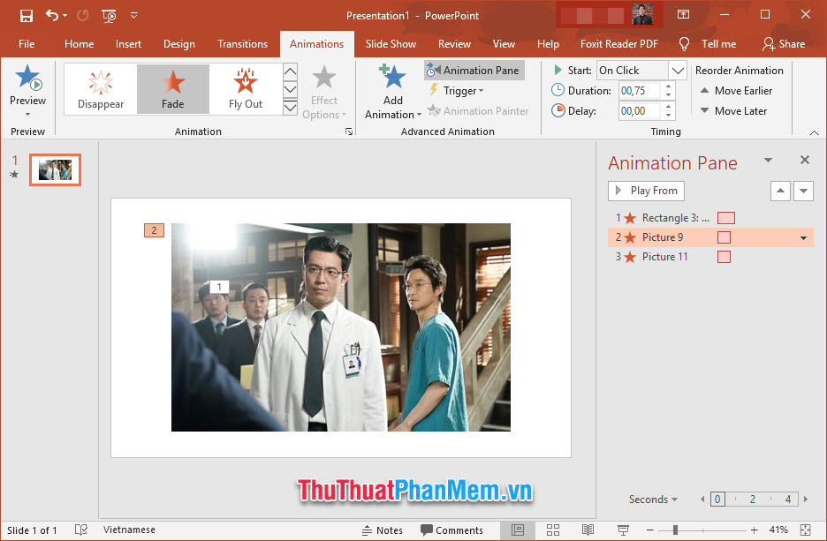Collapse the ribbon with the chevron
Image resolution: width=827 pixels, height=541 pixels.
click(x=813, y=131)
